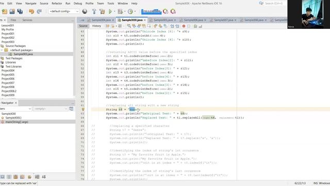Open the Navigate menu
Viewport: 330px width, 186px height.
click(x=31, y=4)
